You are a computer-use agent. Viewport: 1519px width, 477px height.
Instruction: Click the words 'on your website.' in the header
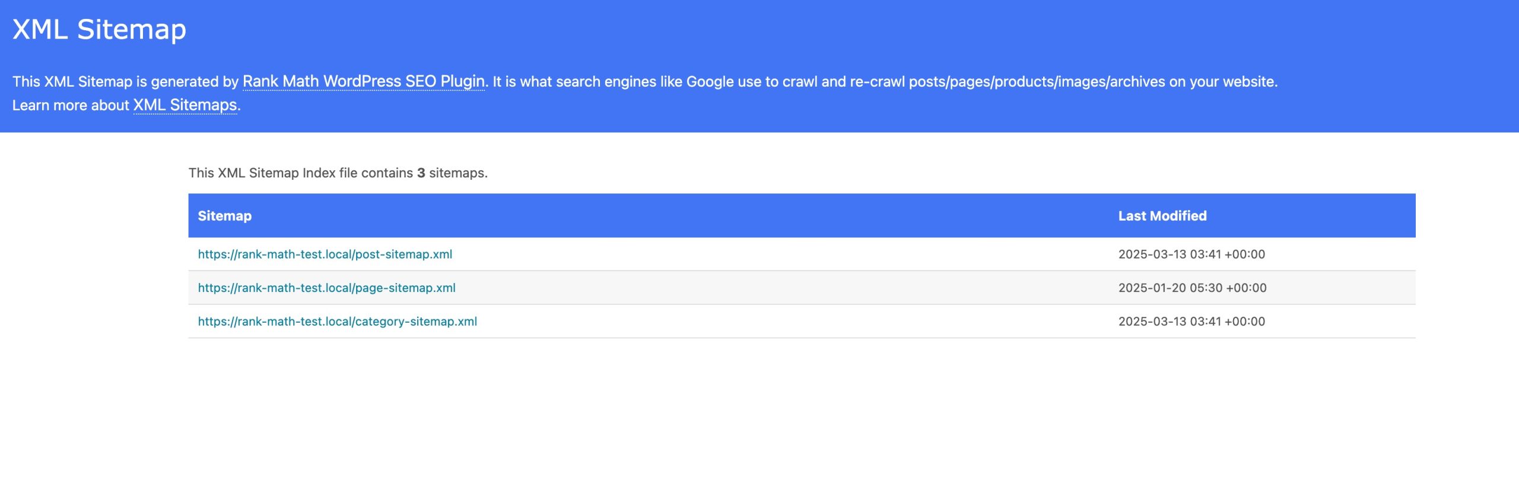[x=1223, y=82]
